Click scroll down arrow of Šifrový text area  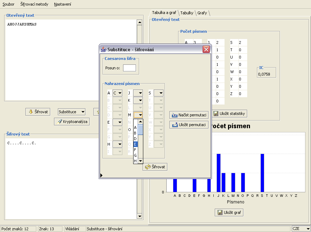click(139, 216)
